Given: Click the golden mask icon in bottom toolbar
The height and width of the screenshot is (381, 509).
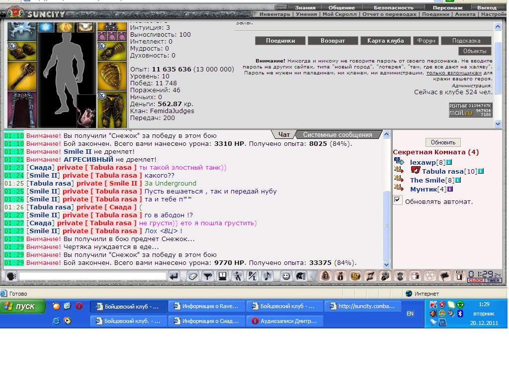Looking at the screenshot, I should click(355, 276).
